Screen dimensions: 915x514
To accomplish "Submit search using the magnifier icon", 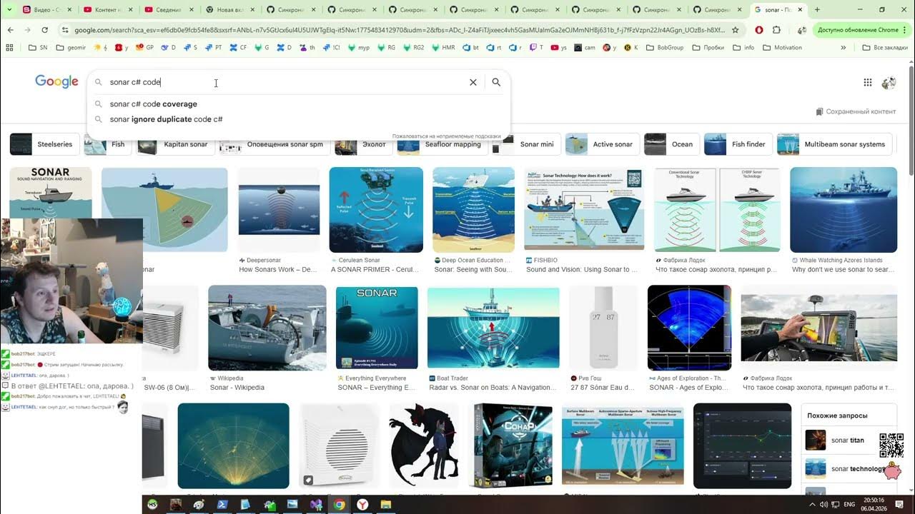I will tap(496, 82).
